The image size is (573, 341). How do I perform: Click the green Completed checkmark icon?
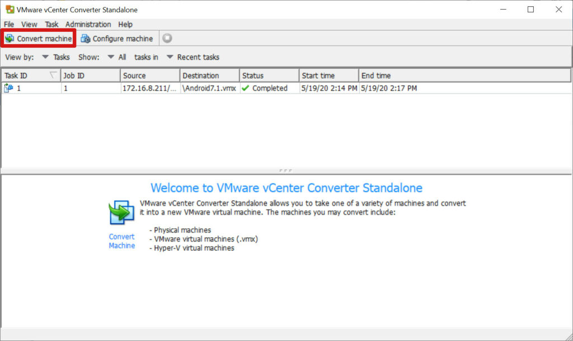tap(245, 88)
